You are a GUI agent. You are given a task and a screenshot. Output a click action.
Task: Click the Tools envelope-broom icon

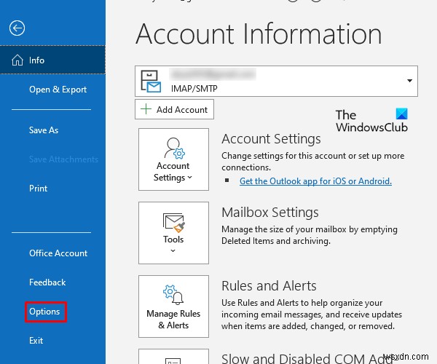[x=173, y=223]
